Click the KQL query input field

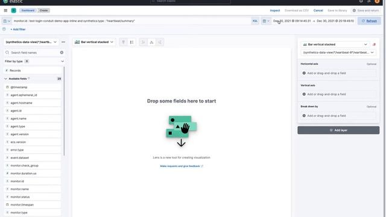131,21
